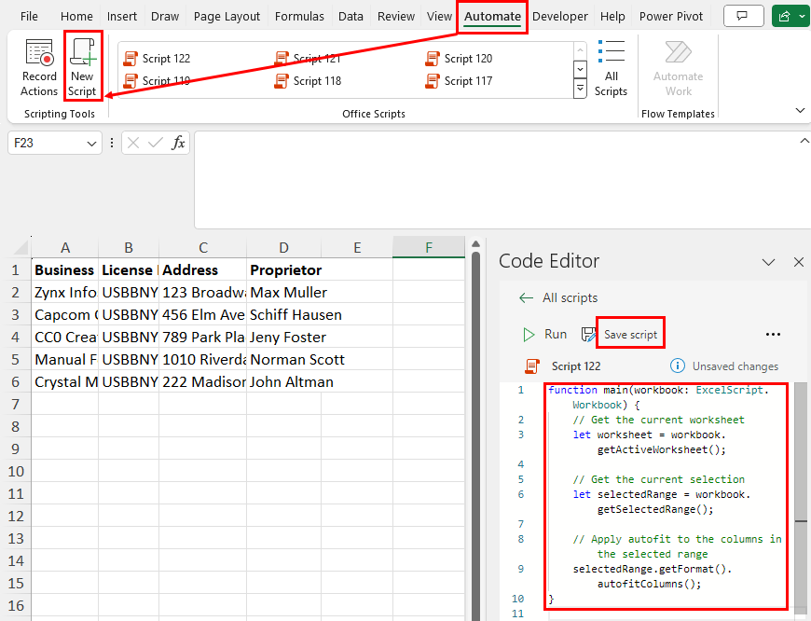Open Script 120 from the gallery

click(459, 59)
